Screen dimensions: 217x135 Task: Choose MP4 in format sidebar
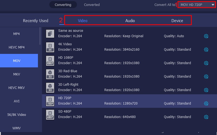[x=17, y=34]
